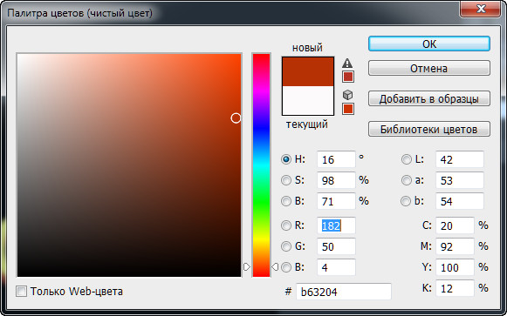Click the H field showing 16
The width and height of the screenshot is (507, 316).
tap(336, 159)
